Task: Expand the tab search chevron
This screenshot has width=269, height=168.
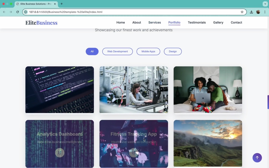Action: pos(265,4)
